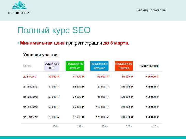
Task: Select the red Продвижение Портала button
Action: tap(124, 66)
